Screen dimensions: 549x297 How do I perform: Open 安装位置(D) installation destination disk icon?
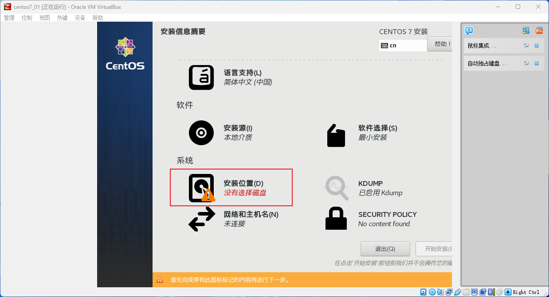202,188
